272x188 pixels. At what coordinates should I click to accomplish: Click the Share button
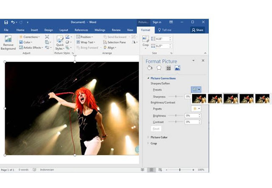pos(197,30)
